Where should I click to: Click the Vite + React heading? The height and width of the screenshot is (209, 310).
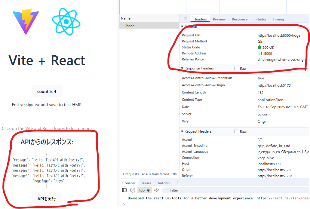click(x=47, y=60)
